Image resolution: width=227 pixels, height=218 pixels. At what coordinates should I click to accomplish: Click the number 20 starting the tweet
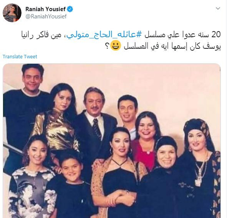(x=216, y=35)
